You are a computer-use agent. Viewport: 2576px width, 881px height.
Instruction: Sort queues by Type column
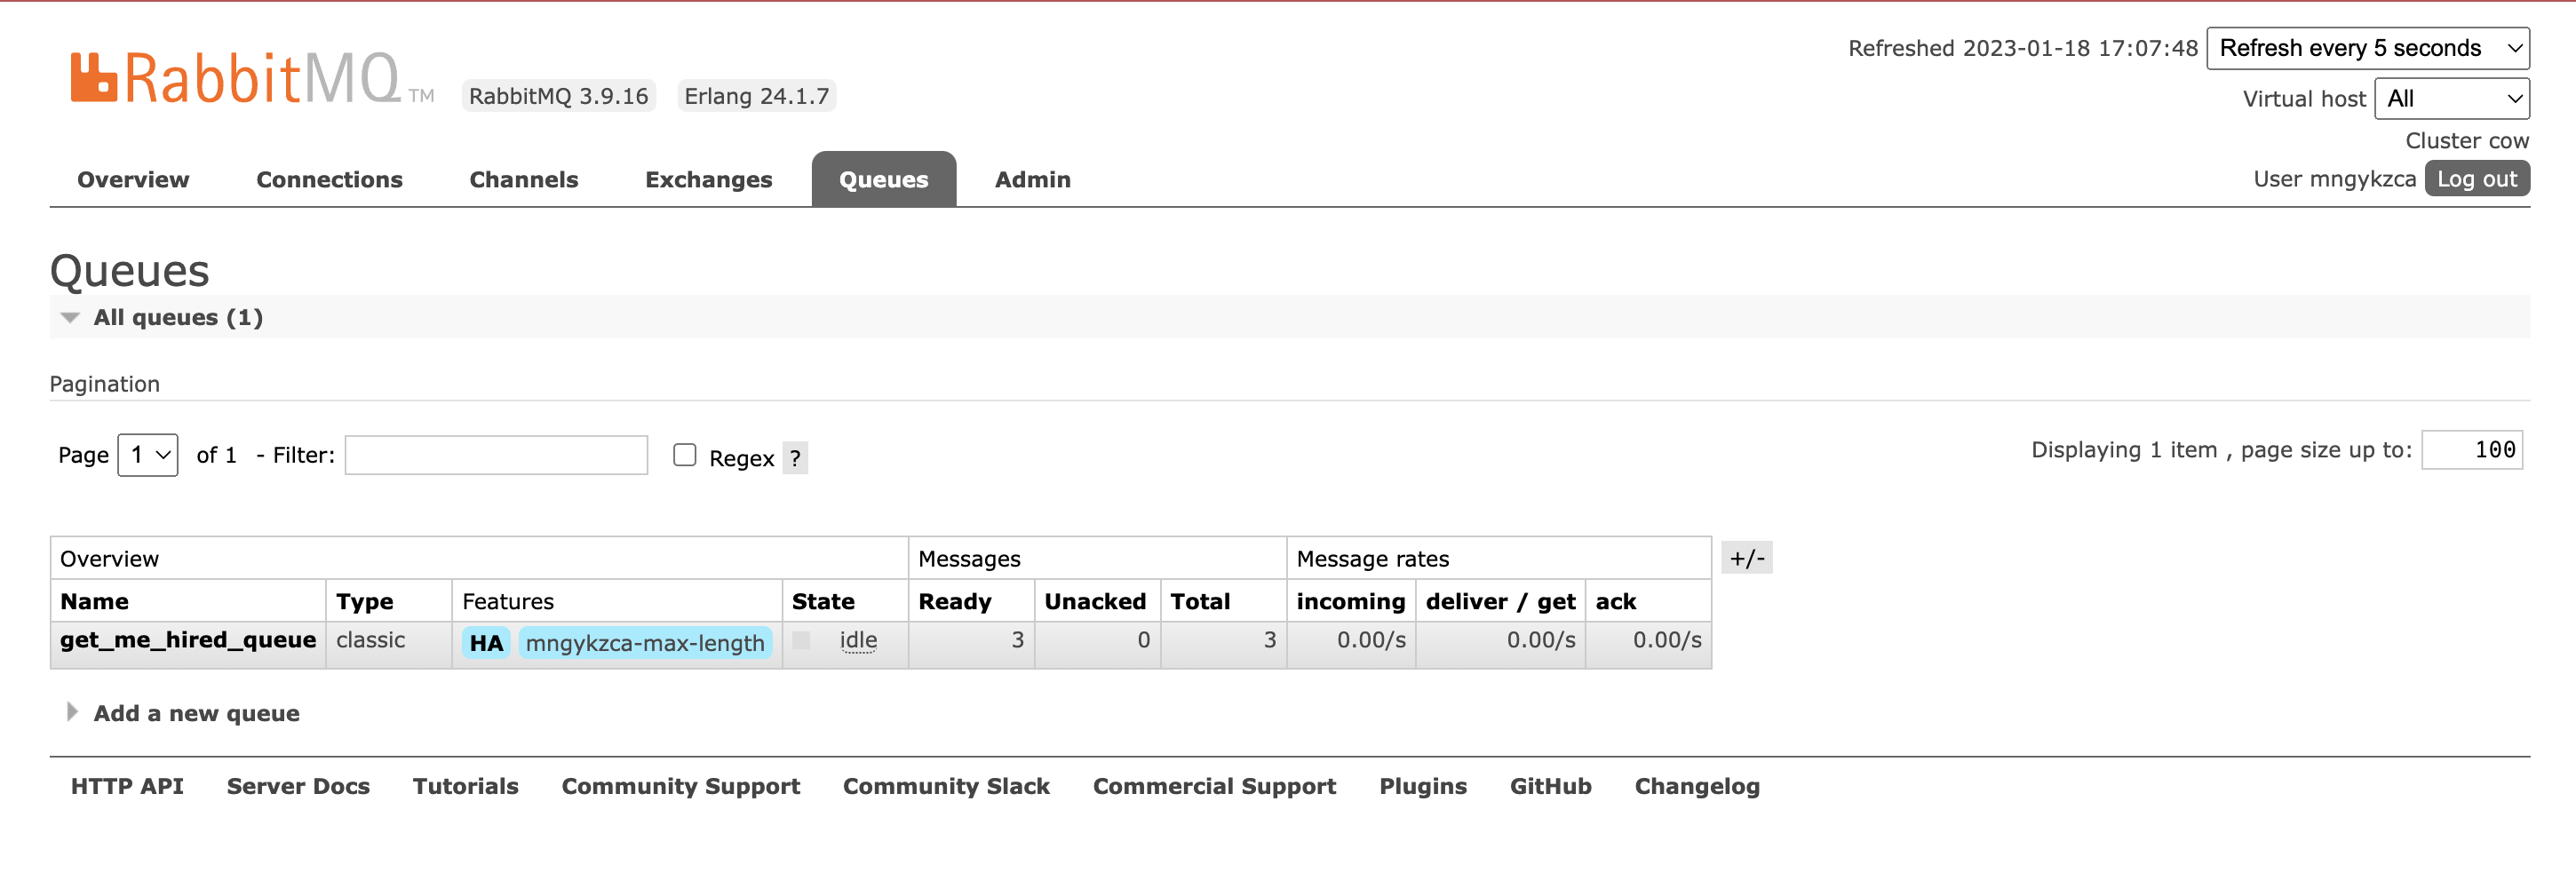(364, 602)
